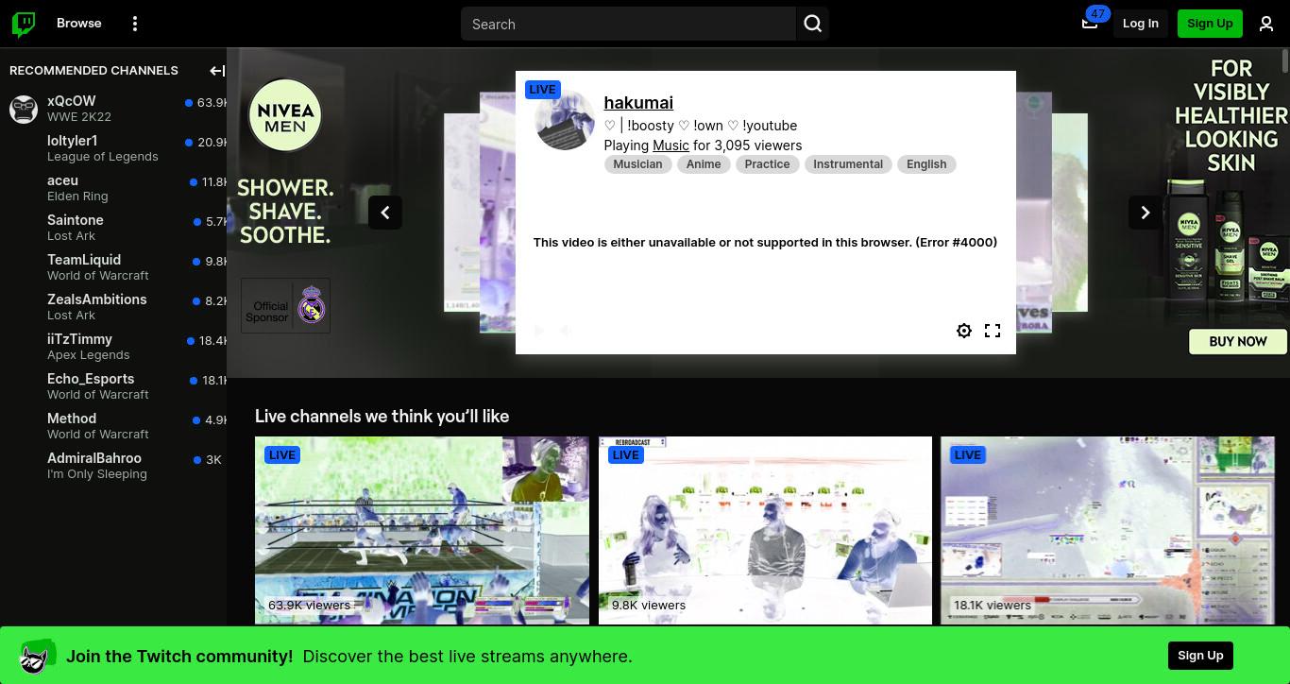Click Sign Up in the green banner
1290x684 pixels.
coord(1200,656)
